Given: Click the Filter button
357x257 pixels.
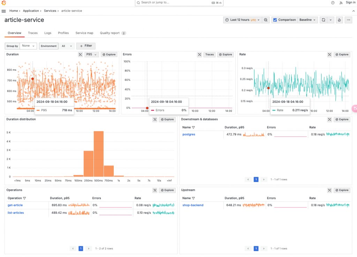Looking at the screenshot, I should tap(86, 46).
